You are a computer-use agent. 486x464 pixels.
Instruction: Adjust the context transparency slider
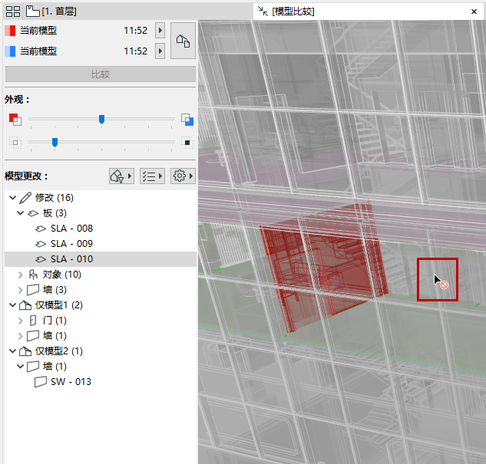[55, 143]
